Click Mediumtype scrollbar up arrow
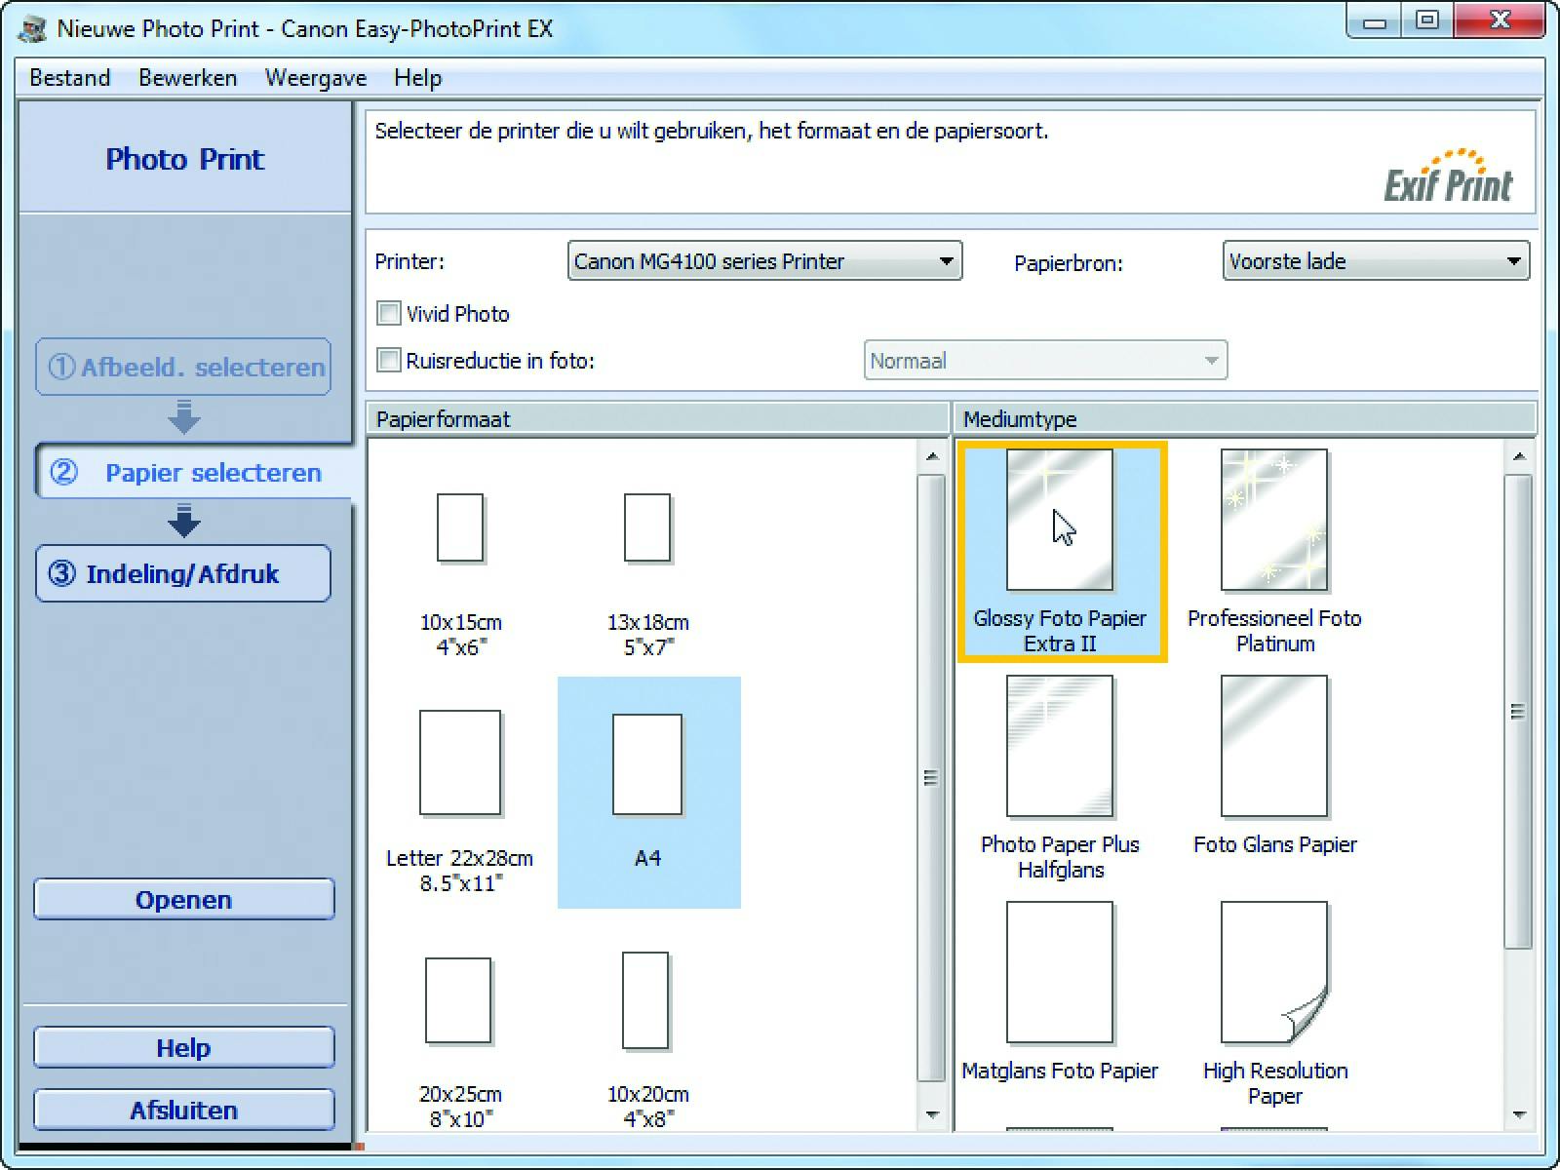 (x=1518, y=455)
